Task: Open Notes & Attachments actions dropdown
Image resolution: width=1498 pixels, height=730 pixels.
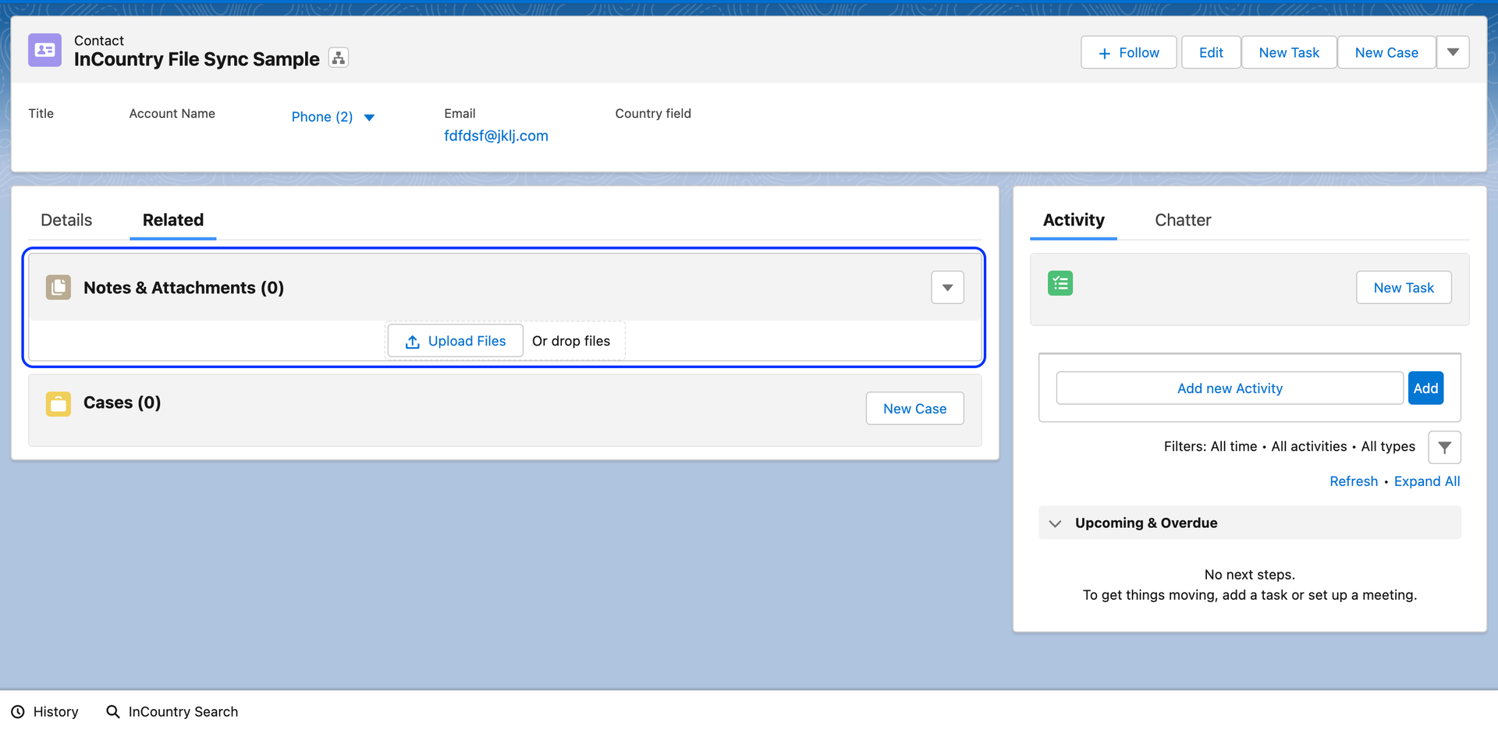Action: 947,288
